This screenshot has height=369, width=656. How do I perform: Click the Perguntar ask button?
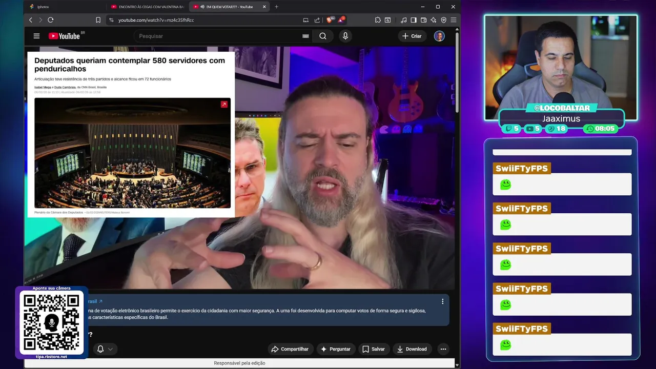(x=336, y=349)
